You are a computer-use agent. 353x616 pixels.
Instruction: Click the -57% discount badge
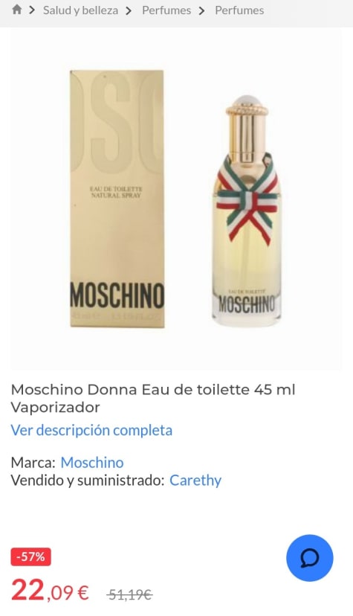pos(30,556)
